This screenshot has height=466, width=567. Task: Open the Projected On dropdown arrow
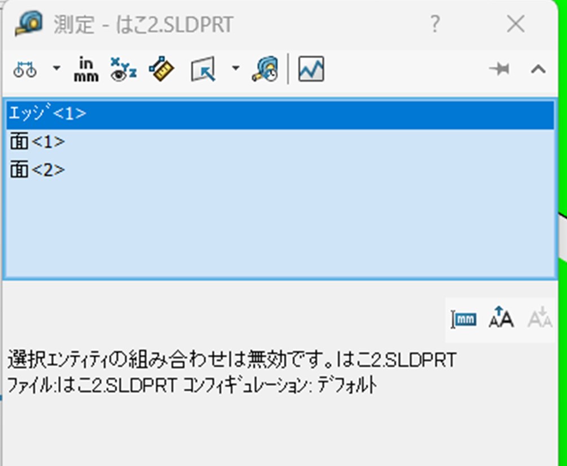click(x=235, y=68)
